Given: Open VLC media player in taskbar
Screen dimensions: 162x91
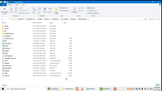Looking at the screenshot, I should coord(82,89).
